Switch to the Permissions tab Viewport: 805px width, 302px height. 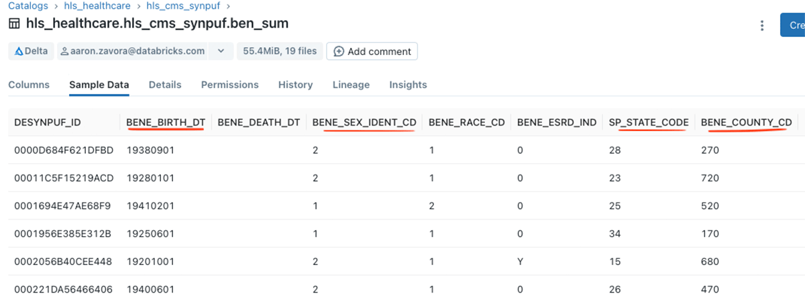point(229,85)
